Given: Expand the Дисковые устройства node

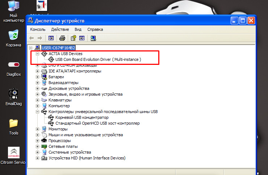Looking at the screenshot, I should click(37, 89).
